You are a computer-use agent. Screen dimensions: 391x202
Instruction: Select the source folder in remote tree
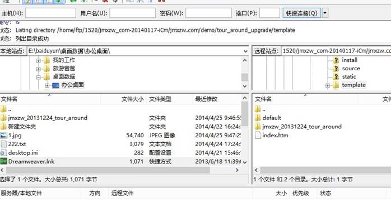coord(351,68)
